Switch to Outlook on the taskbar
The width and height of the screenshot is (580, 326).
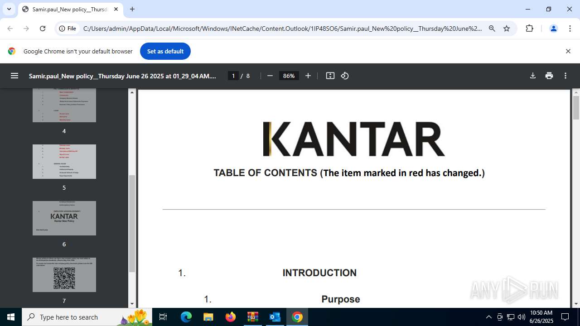(x=275, y=317)
